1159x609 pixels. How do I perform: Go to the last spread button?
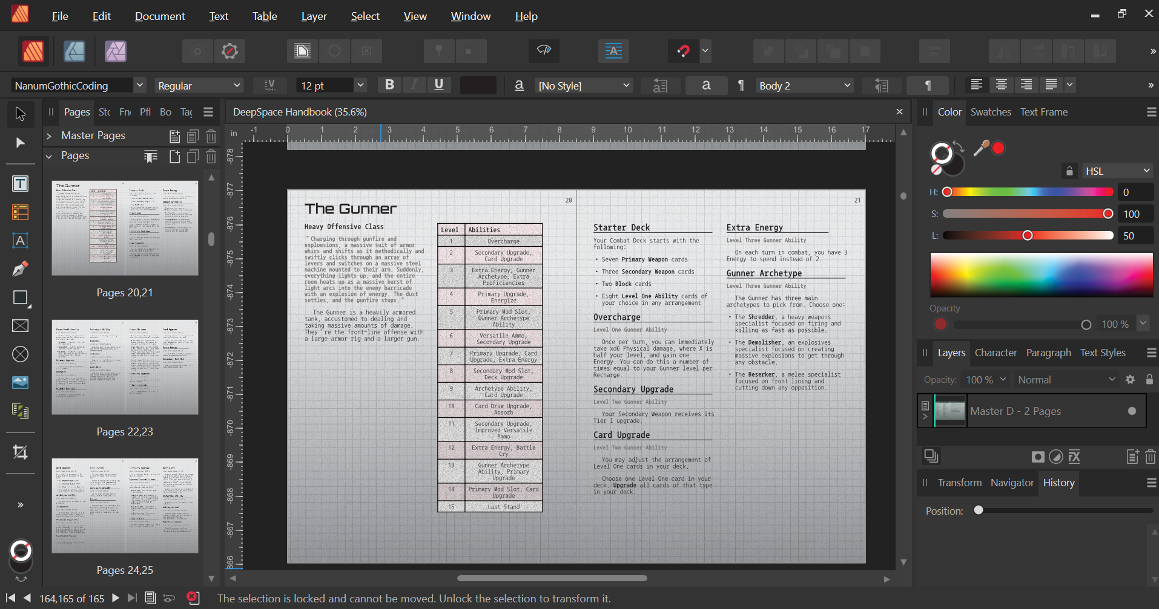pos(132,598)
